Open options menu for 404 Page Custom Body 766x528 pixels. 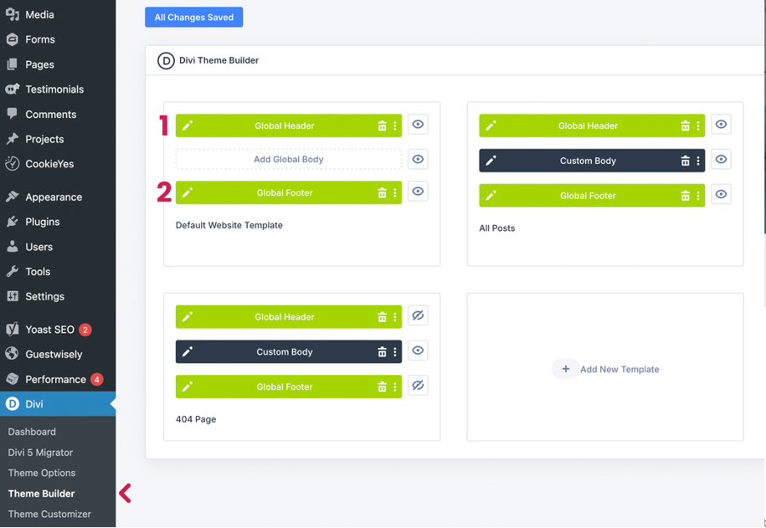[395, 351]
